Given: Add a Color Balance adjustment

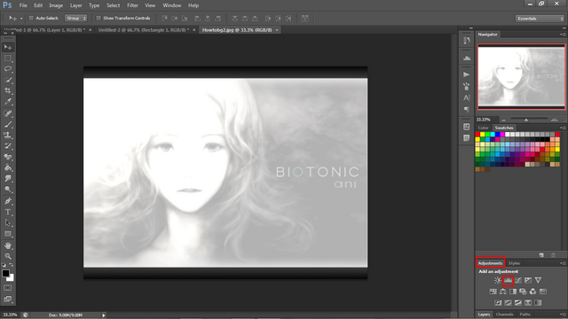Looking at the screenshot, I should pos(503,292).
